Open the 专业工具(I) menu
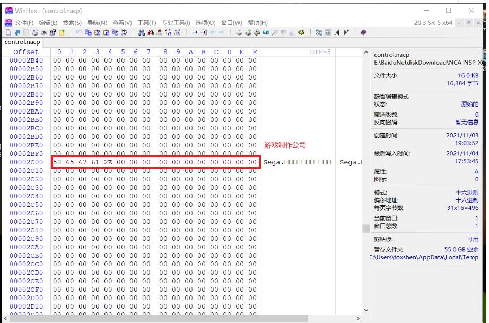 pos(176,23)
